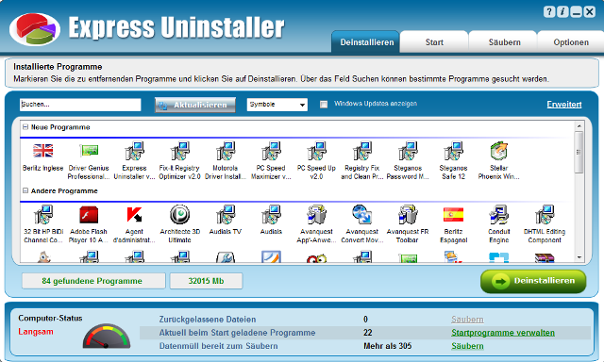Viewport: 604px width, 362px height.
Task: Click Datenmüll bereit zum Säubern text
Action: click(x=218, y=346)
